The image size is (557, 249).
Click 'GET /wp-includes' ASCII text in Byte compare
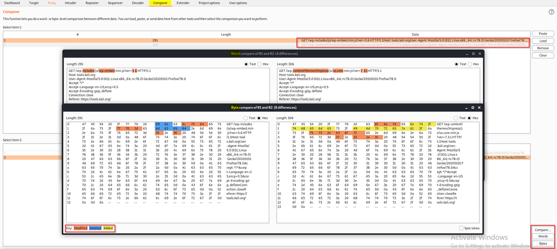(240, 124)
